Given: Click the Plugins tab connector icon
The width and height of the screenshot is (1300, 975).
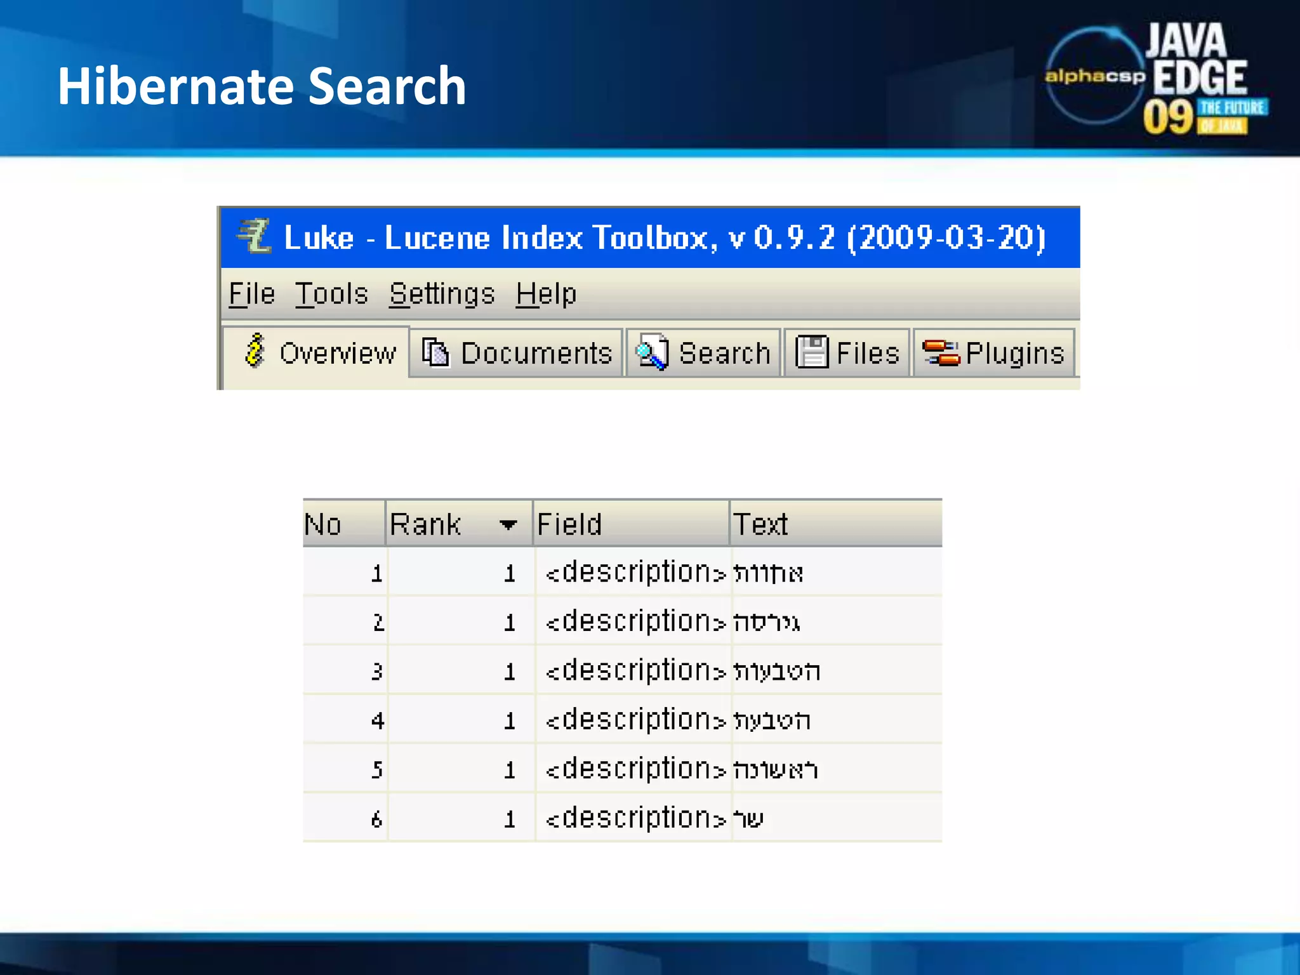Looking at the screenshot, I should pyautogui.click(x=941, y=353).
